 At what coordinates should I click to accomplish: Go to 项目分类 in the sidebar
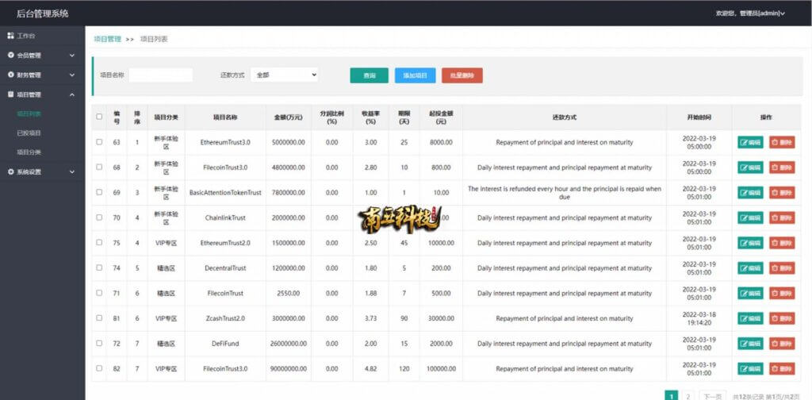click(x=29, y=152)
